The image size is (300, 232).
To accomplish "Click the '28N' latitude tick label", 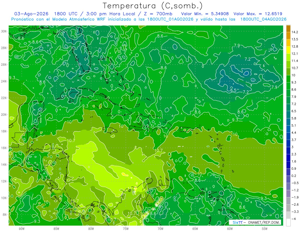I will click(4, 48).
